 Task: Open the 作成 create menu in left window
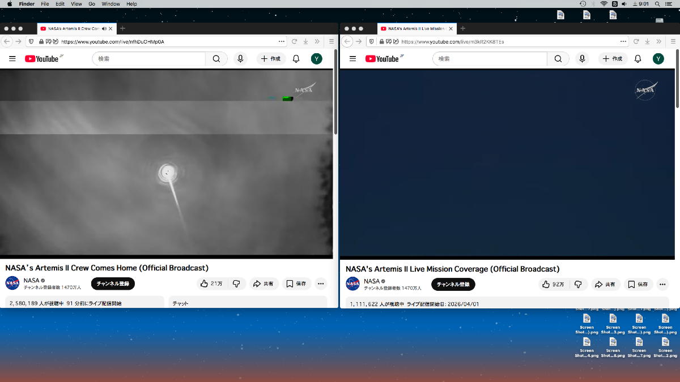coord(271,59)
